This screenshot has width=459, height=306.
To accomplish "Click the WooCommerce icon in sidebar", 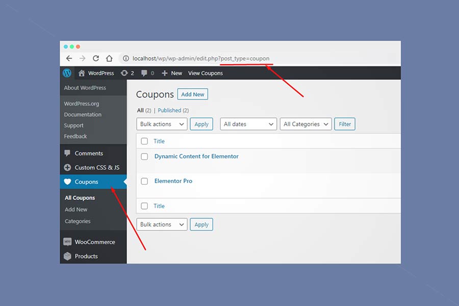I will point(67,242).
